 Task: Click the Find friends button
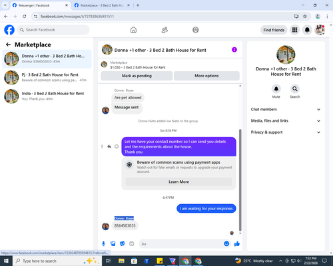coord(274,30)
